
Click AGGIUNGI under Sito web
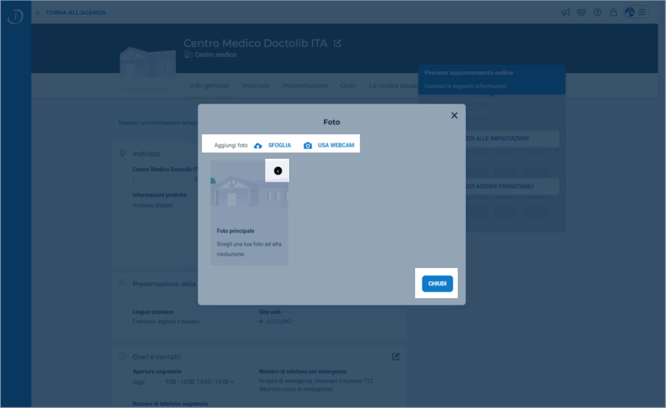pos(276,321)
